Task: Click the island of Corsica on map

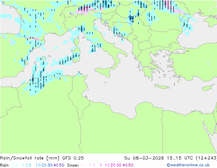Action: (x=77, y=41)
